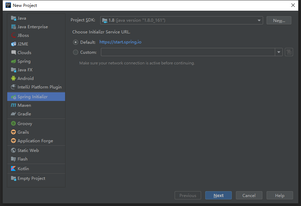Open the Project SDK dropdown
The height and width of the screenshot is (206, 301).
(x=181, y=20)
